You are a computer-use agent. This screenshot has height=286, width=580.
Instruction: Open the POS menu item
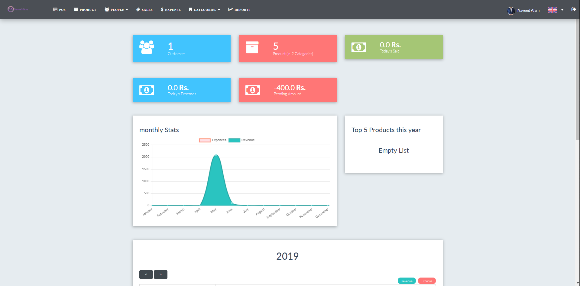(59, 10)
